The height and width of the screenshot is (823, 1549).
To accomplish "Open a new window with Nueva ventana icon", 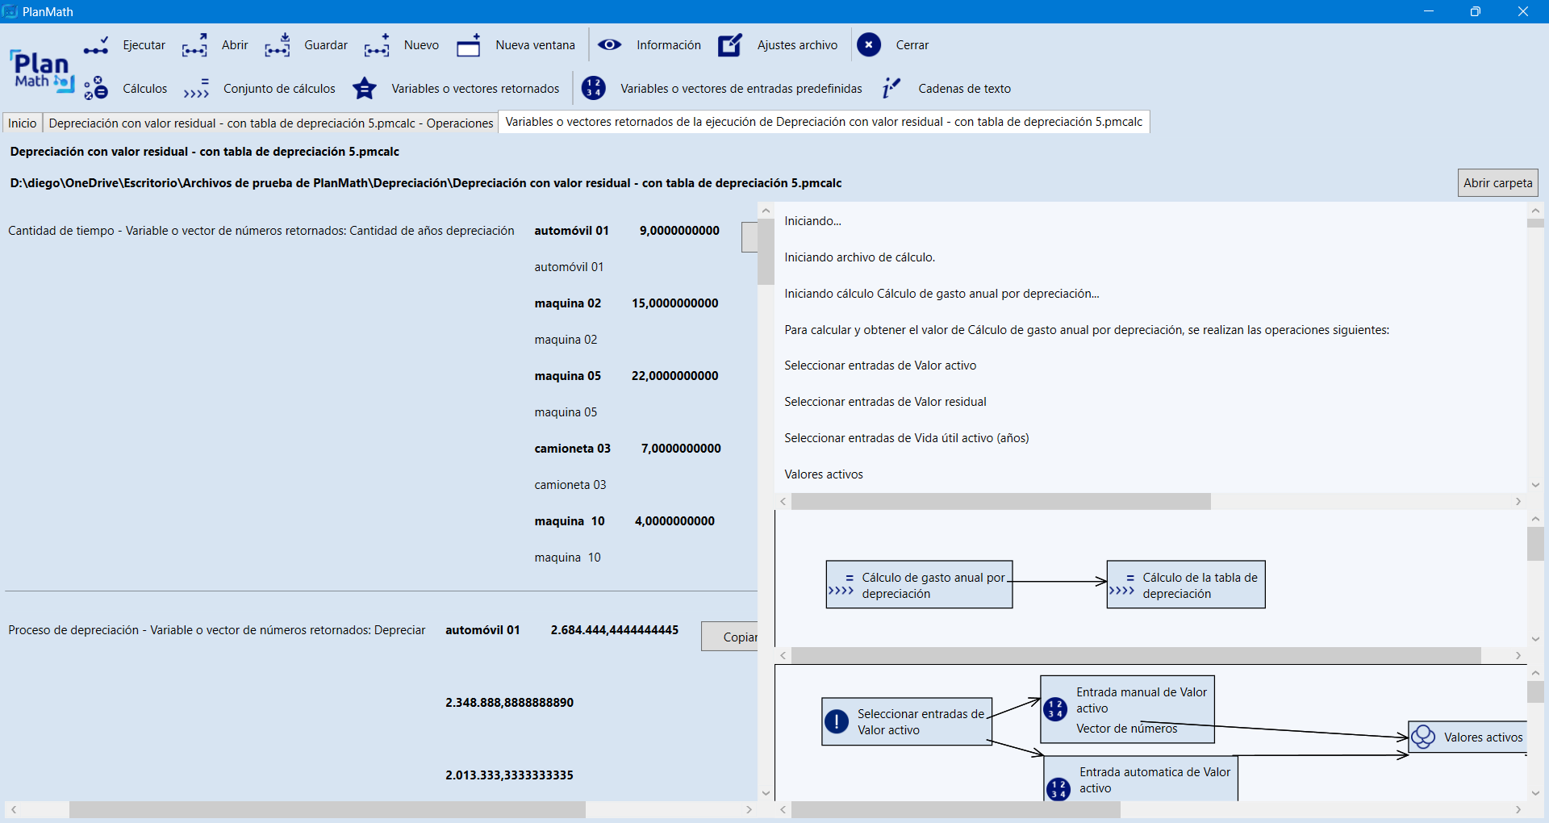I will pos(468,45).
